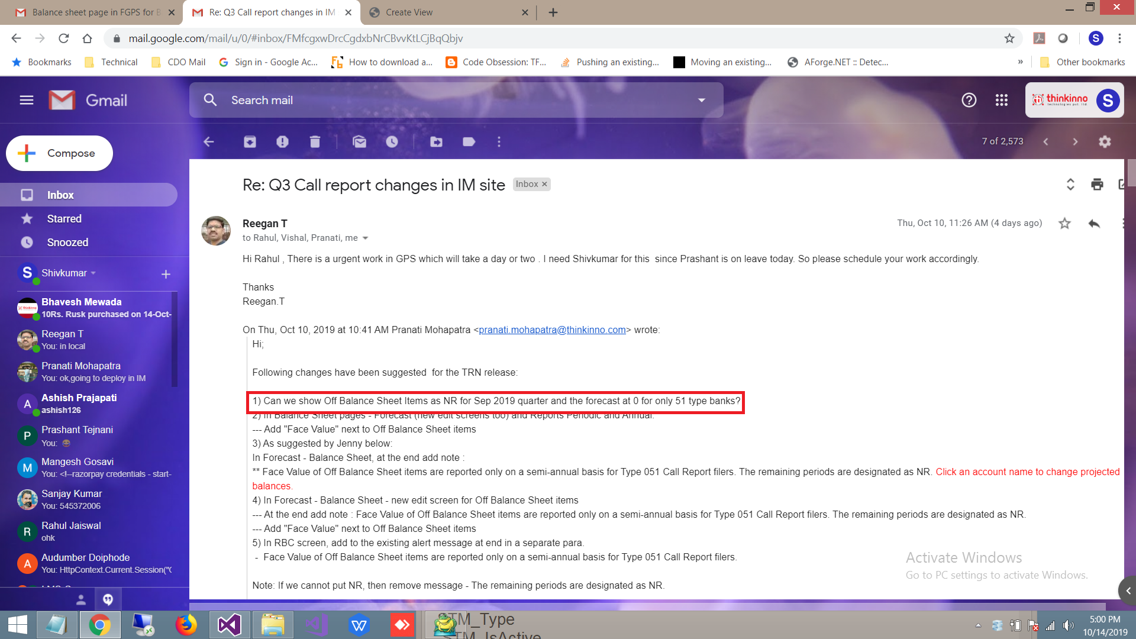The width and height of the screenshot is (1136, 639).
Task: Print all of this conversation
Action: click(1097, 184)
